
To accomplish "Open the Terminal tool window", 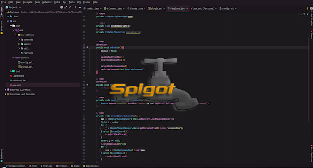I will [62, 166].
